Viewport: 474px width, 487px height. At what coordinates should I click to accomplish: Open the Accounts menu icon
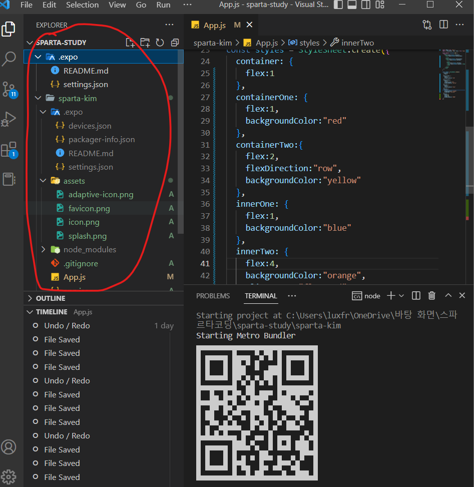(x=9, y=447)
